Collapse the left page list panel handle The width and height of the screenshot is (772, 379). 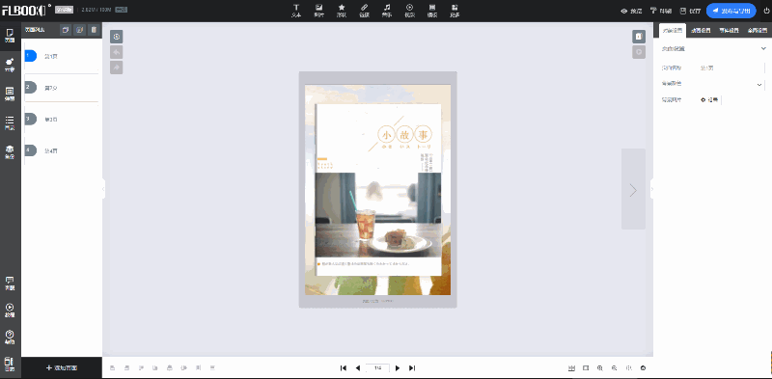[103, 189]
